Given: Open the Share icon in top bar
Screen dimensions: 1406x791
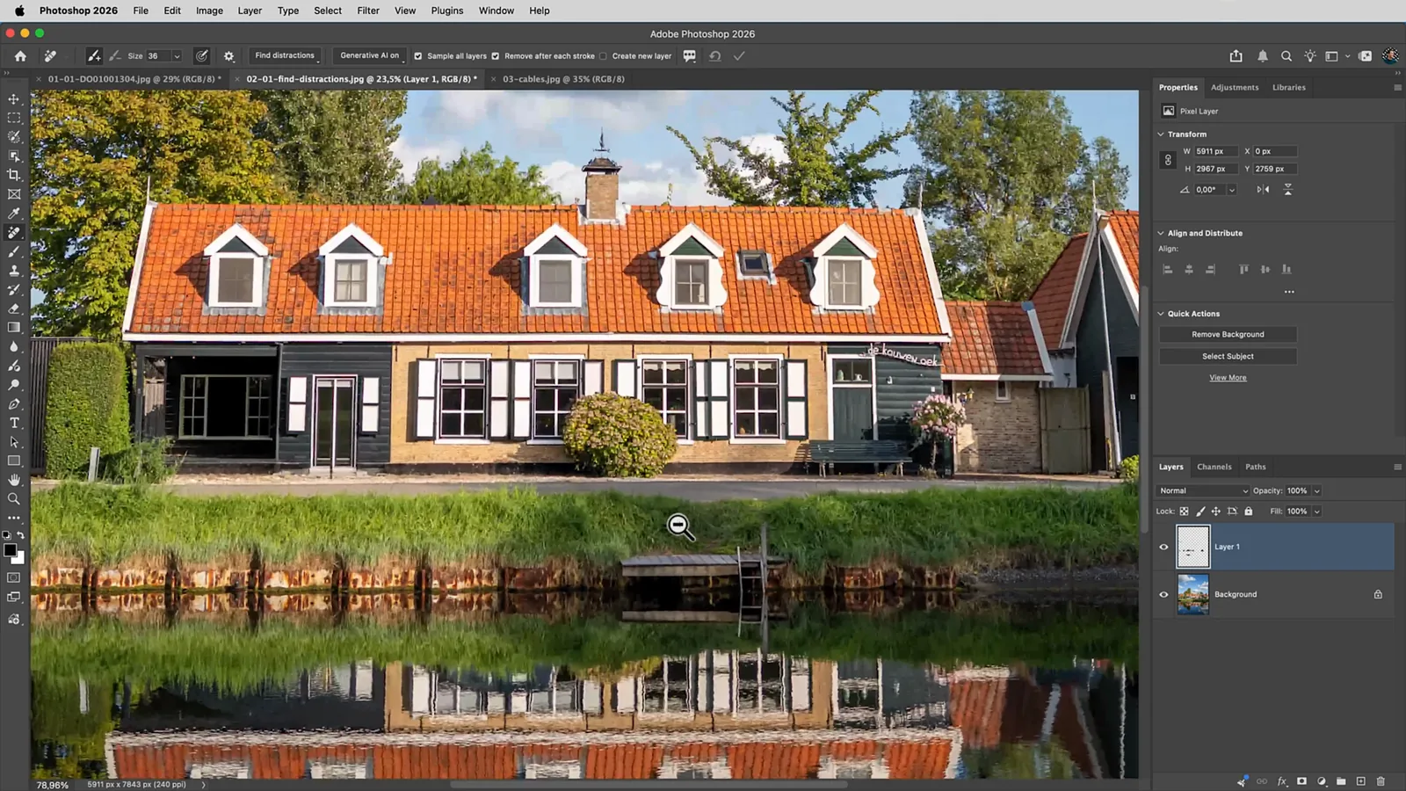Looking at the screenshot, I should 1236,55.
